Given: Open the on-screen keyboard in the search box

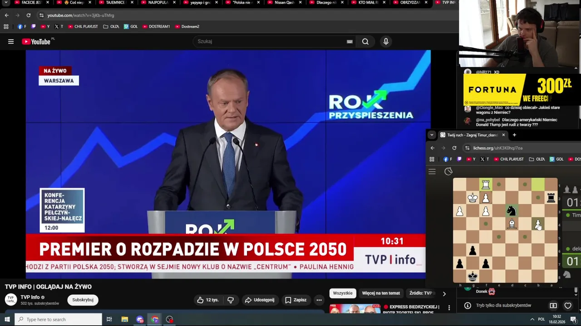Looking at the screenshot, I should click(x=350, y=42).
